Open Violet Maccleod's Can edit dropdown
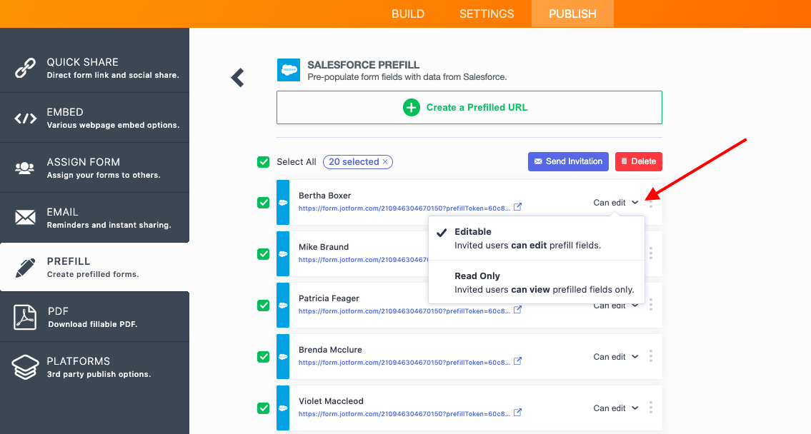Viewport: 811px width, 434px height. click(615, 408)
